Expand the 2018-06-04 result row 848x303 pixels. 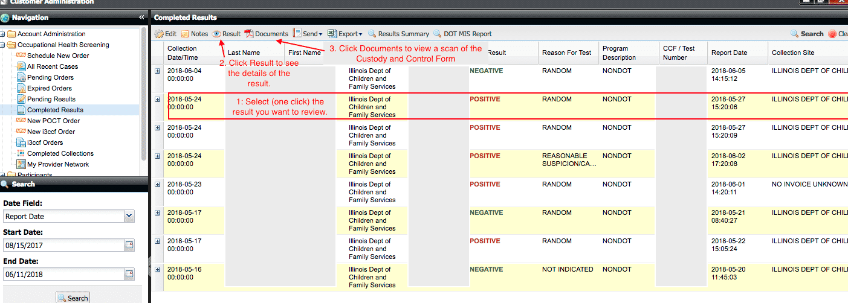tap(158, 71)
